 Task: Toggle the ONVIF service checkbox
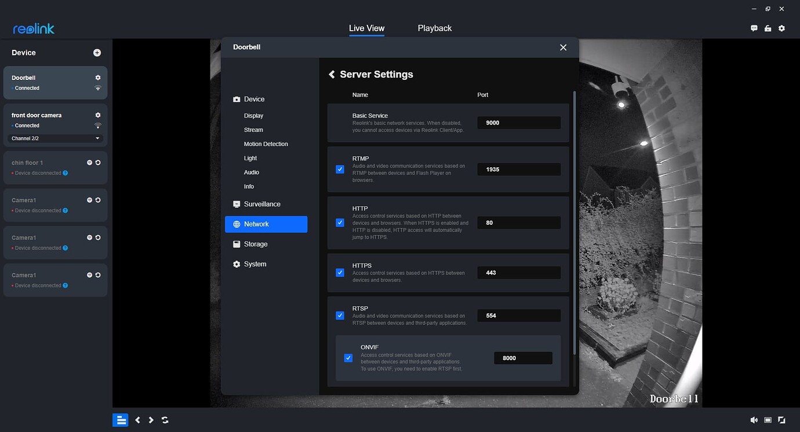pyautogui.click(x=348, y=358)
